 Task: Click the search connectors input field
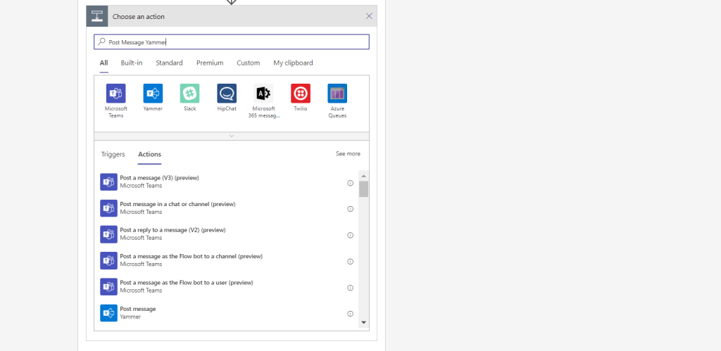(232, 42)
